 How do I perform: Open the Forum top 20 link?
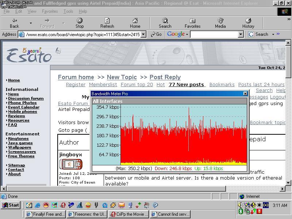coord(137,85)
